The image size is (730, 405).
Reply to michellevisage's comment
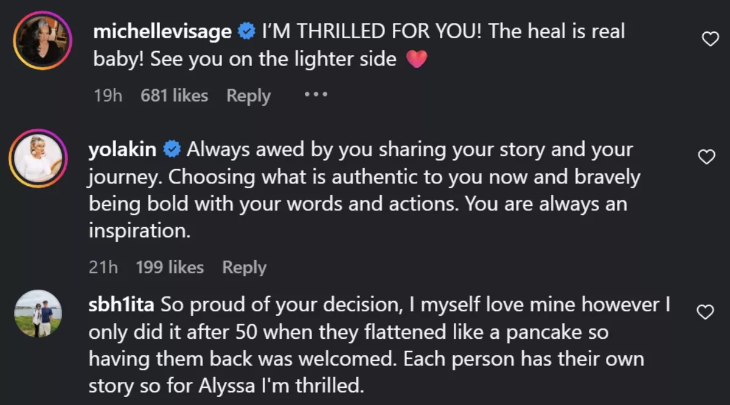pos(248,95)
